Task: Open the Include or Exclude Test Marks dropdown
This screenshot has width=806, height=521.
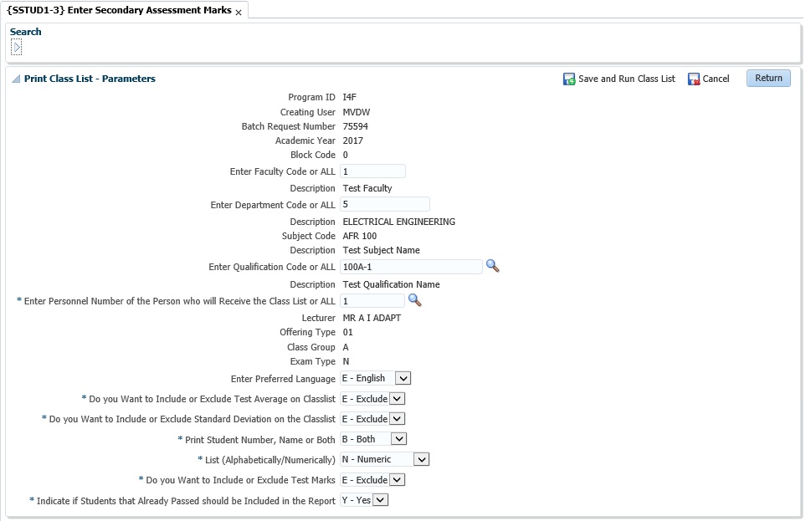Action: (x=395, y=479)
